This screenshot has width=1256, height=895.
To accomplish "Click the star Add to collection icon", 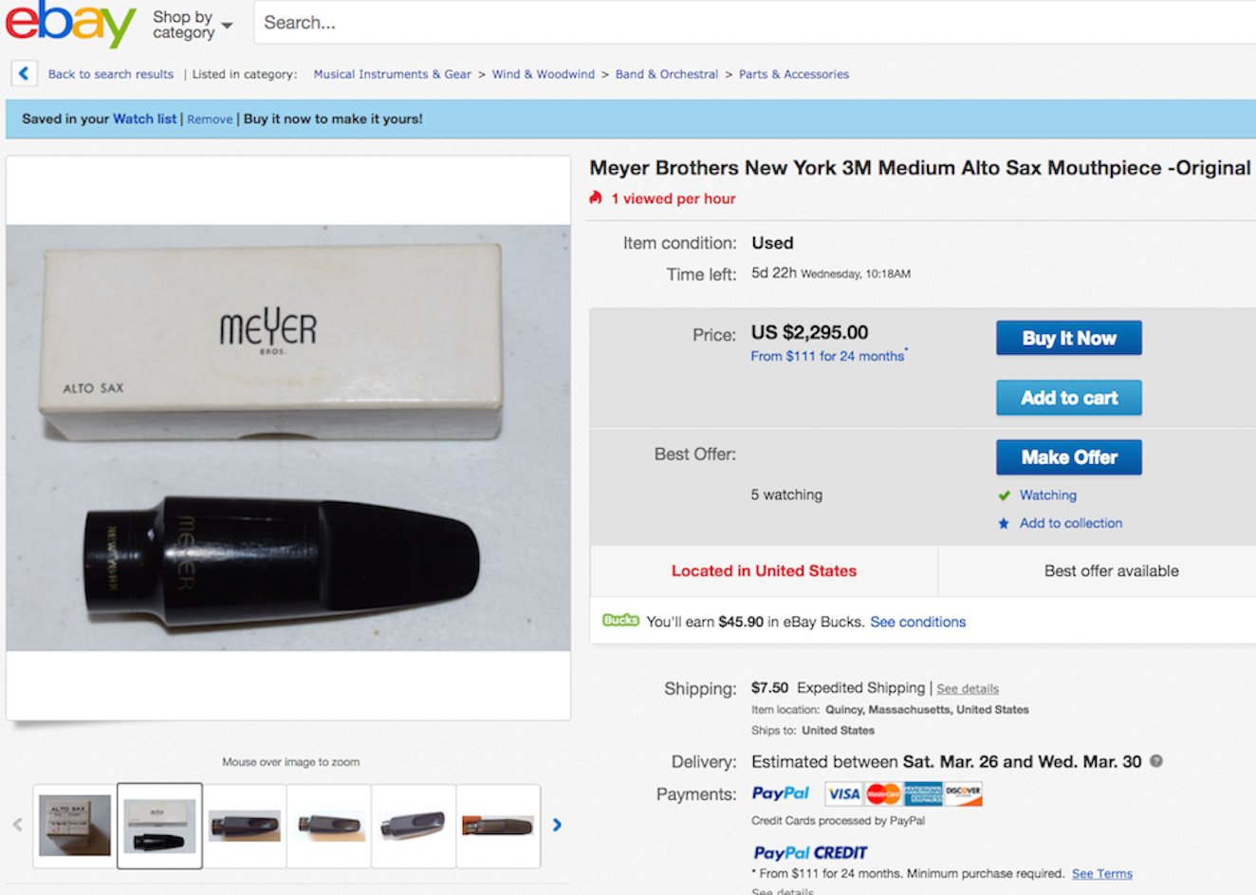I will tap(1004, 523).
